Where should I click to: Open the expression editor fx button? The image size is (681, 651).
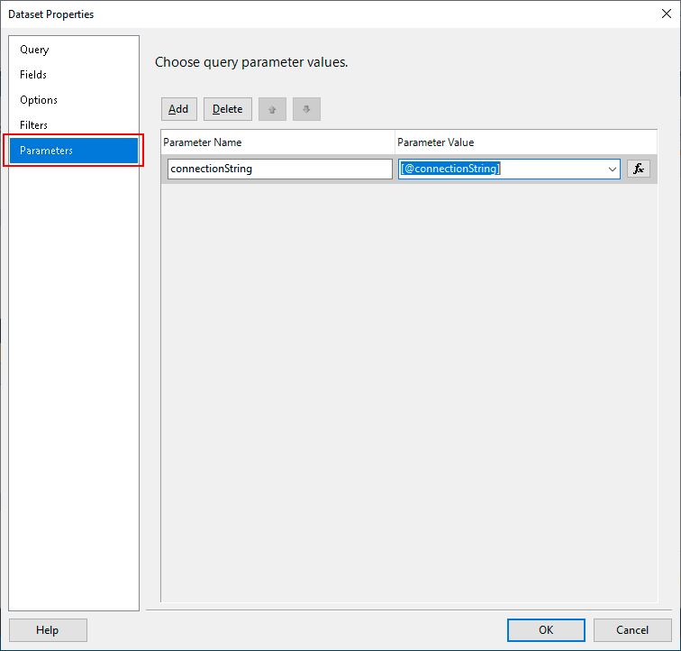pyautogui.click(x=639, y=169)
